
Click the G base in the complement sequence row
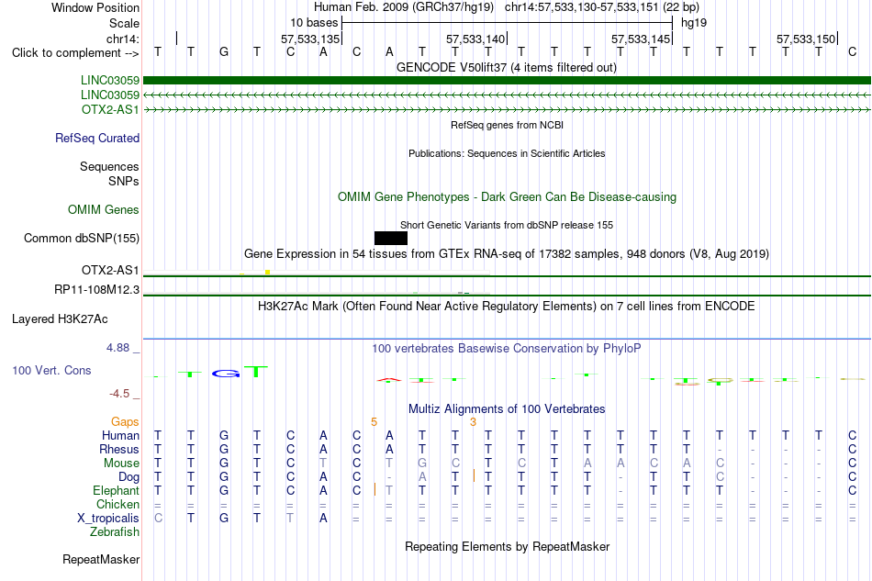point(224,52)
